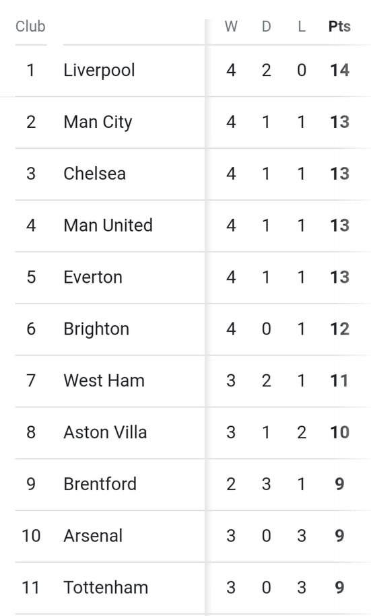The height and width of the screenshot is (616, 371).
Task: Click the D column header
Action: point(267,26)
